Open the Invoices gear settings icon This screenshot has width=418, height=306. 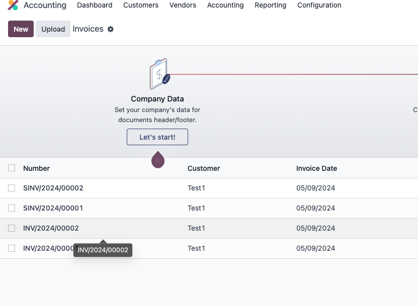point(111,29)
